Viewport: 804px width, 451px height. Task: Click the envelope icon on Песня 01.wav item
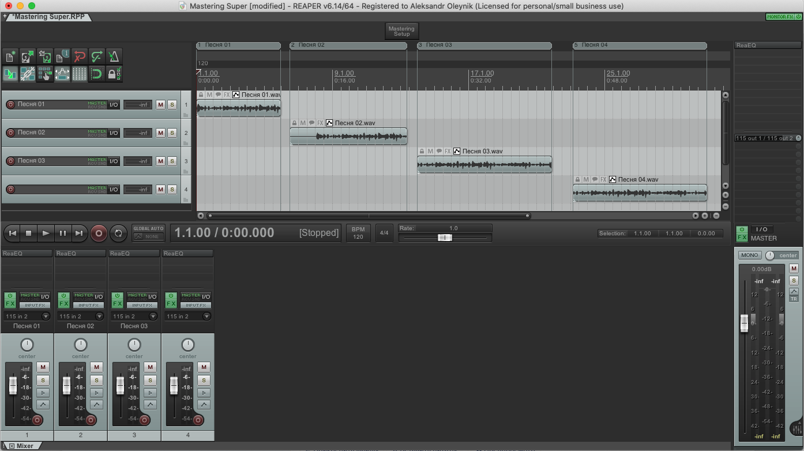[236, 95]
